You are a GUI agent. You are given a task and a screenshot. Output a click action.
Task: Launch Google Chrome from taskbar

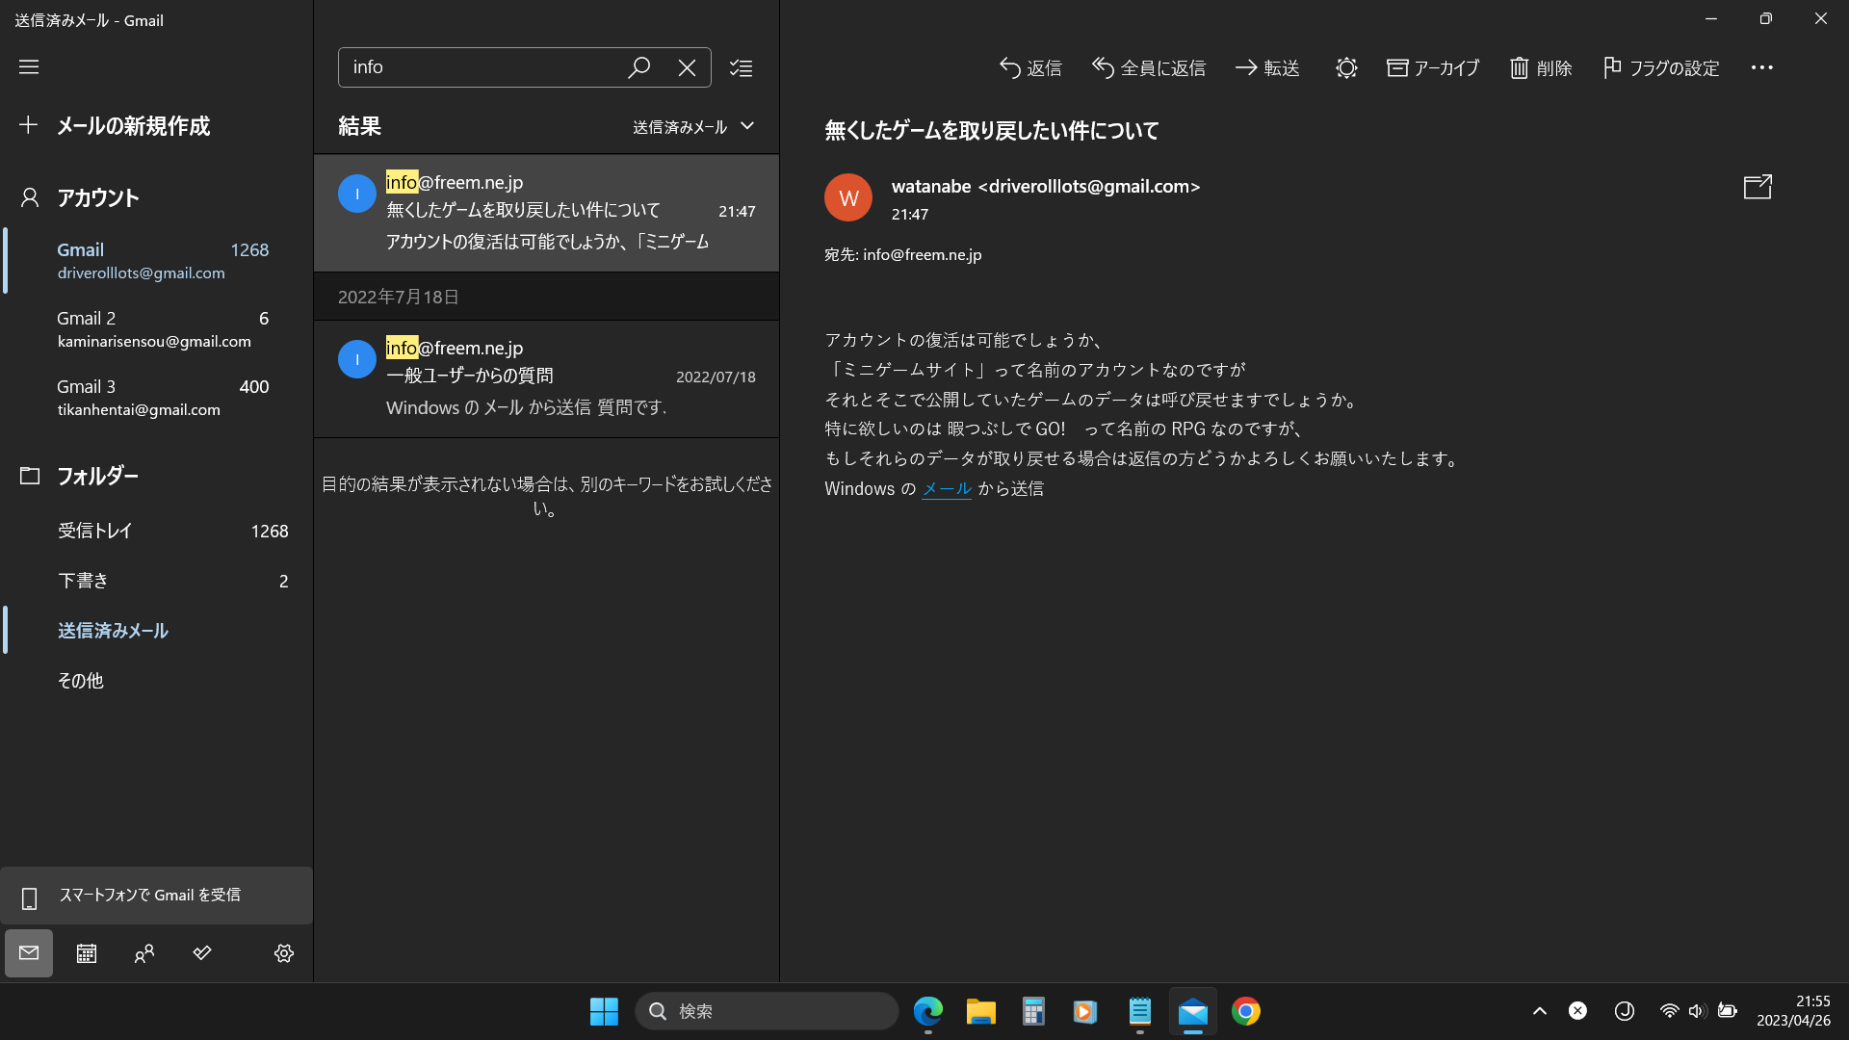(x=1246, y=1011)
